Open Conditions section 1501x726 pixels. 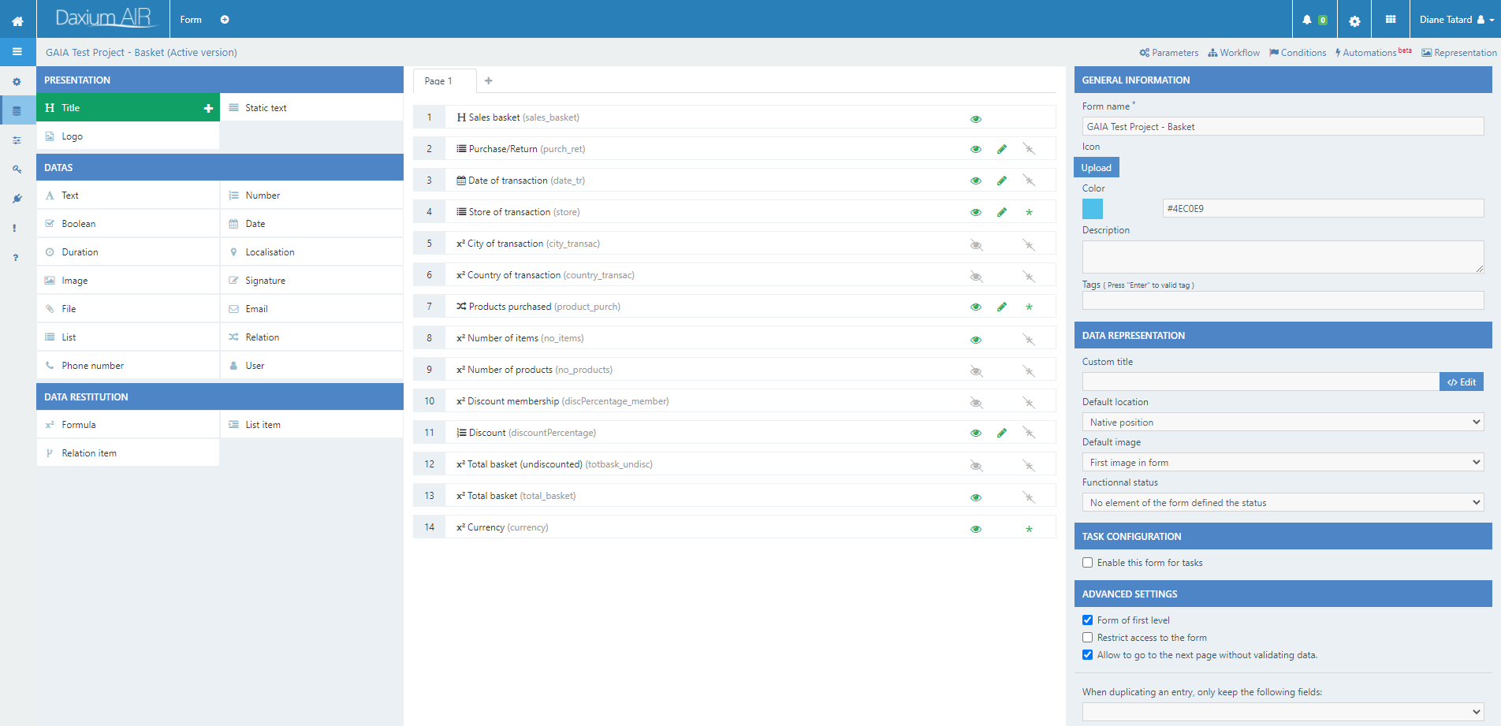(x=1298, y=53)
